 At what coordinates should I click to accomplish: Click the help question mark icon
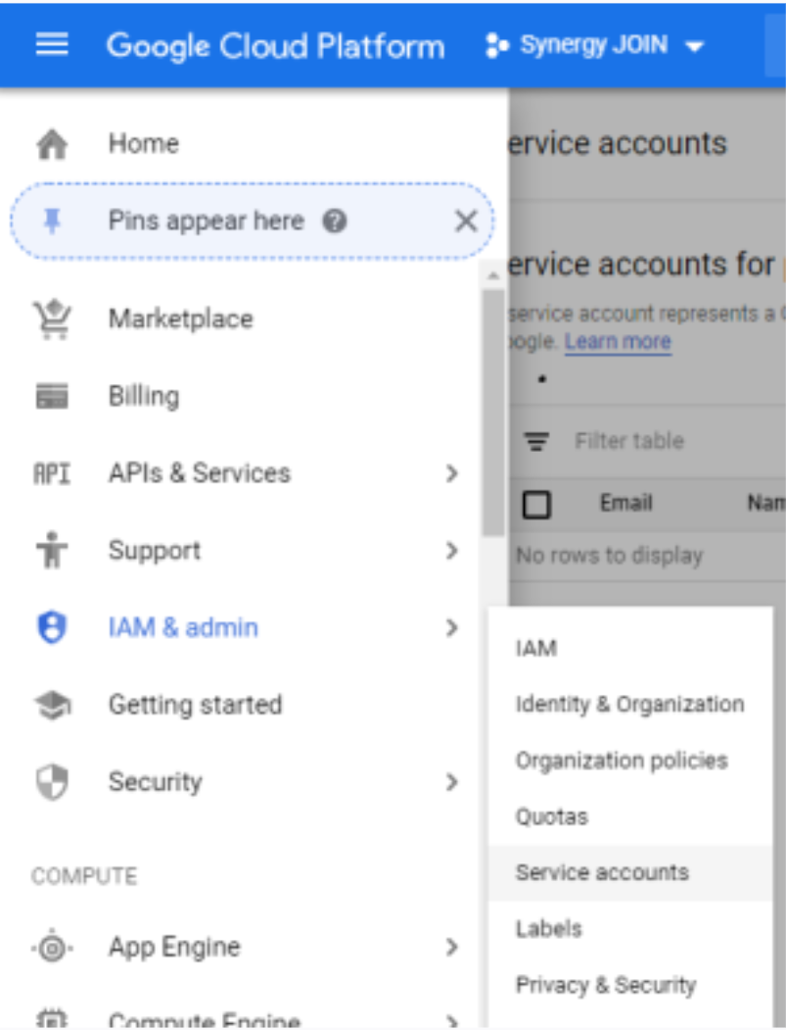(x=334, y=221)
